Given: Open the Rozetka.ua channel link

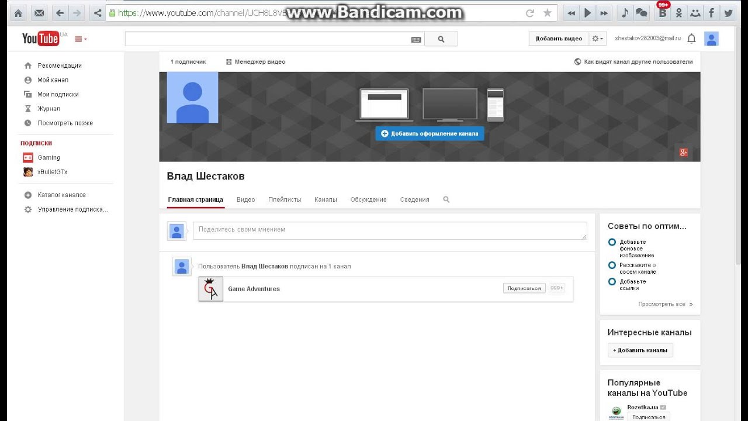Looking at the screenshot, I should tap(642, 407).
